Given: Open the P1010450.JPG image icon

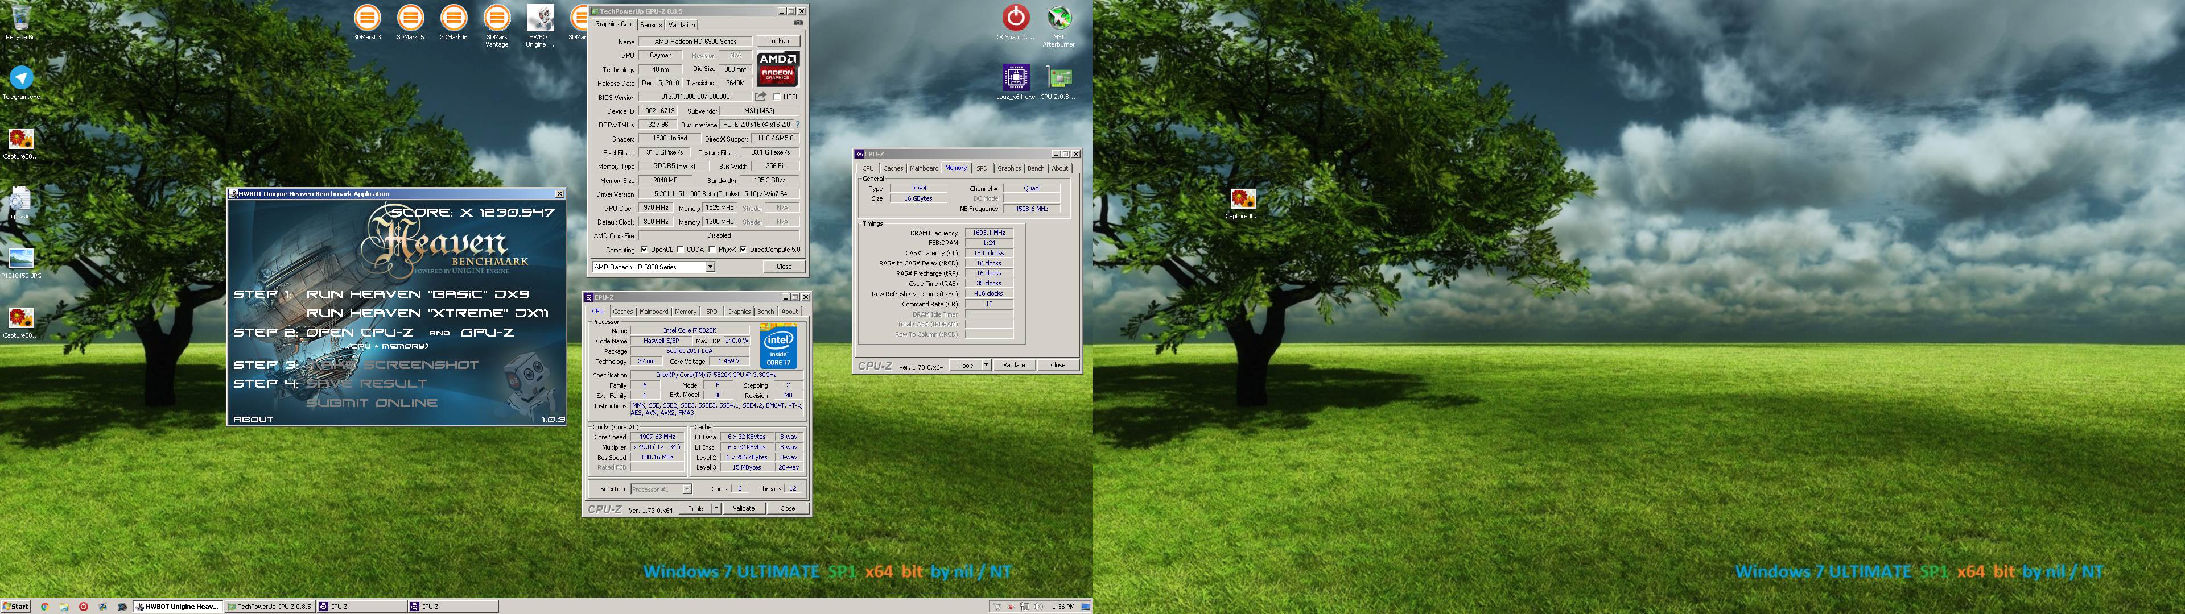Looking at the screenshot, I should pos(20,263).
